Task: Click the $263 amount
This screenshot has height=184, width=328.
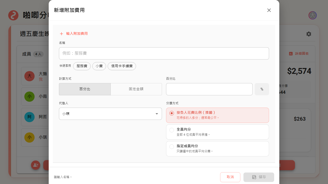Action: (300, 119)
